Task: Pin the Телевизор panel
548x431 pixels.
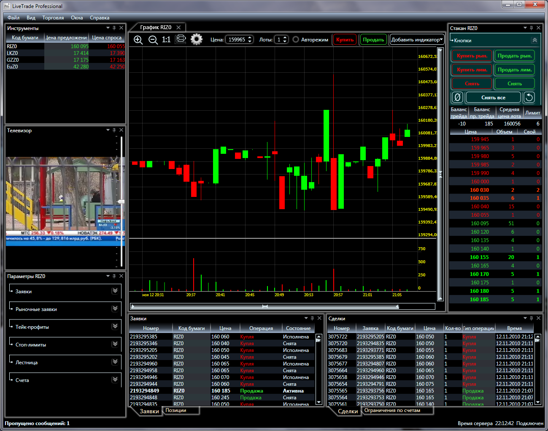Action: (114, 130)
